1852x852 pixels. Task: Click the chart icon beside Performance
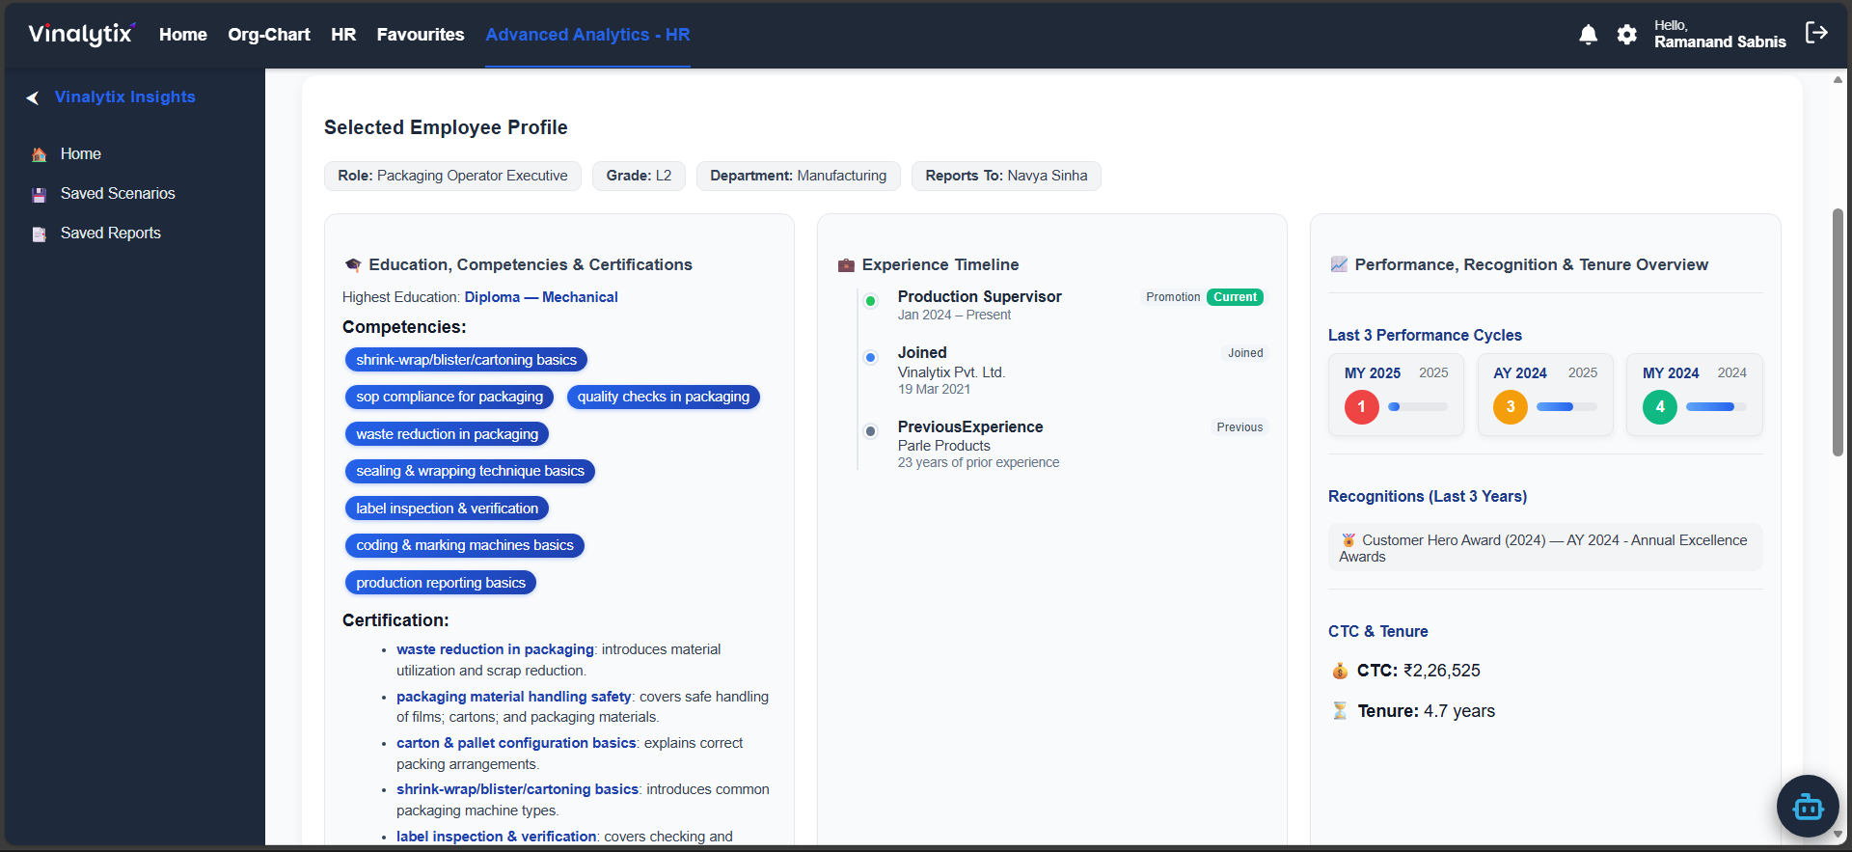tap(1339, 264)
